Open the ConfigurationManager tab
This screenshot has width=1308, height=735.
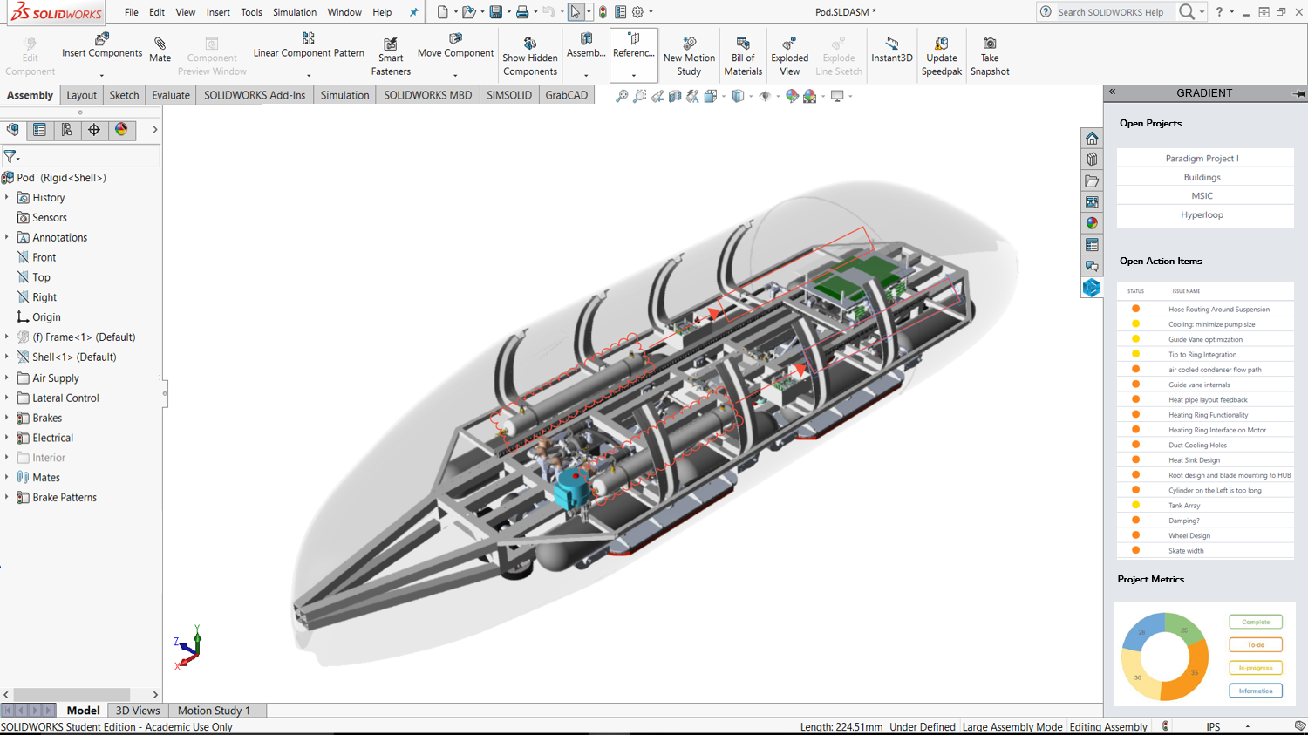coord(67,130)
